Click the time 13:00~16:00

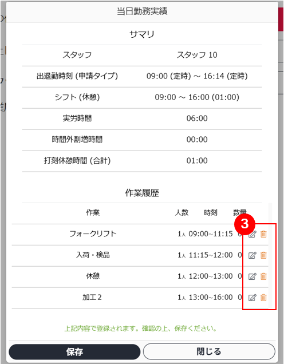tap(211, 297)
